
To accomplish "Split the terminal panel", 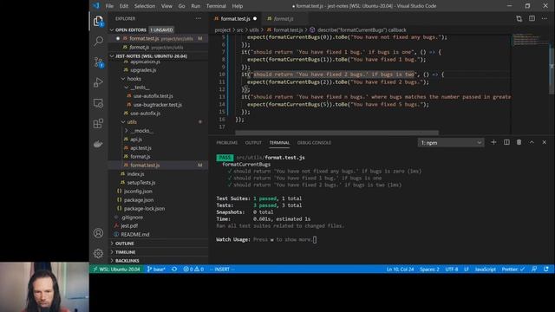I will [x=506, y=142].
